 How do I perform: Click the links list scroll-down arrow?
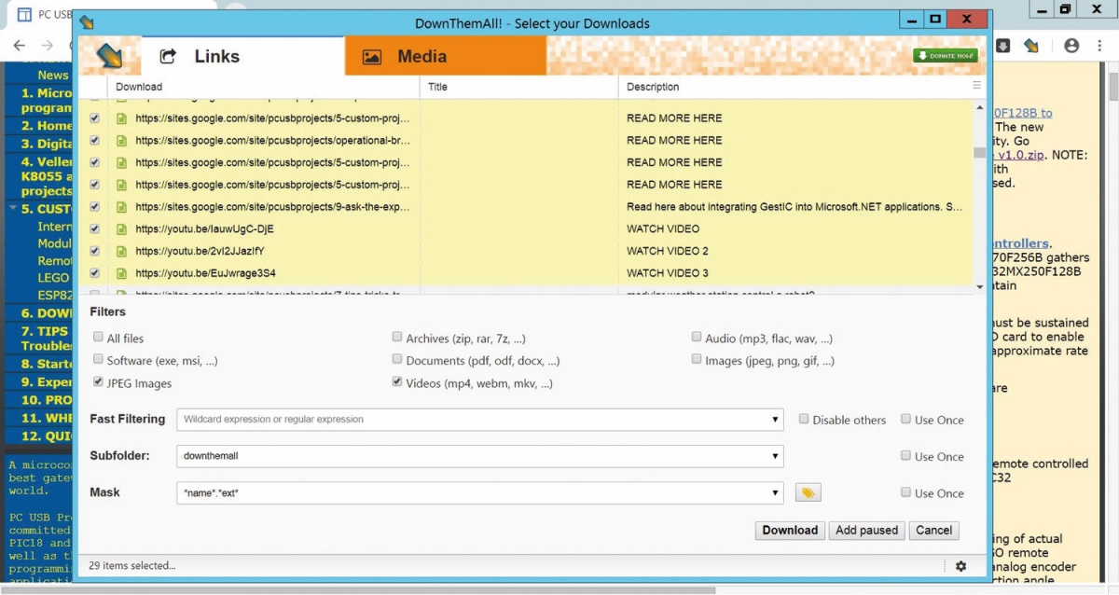979,286
